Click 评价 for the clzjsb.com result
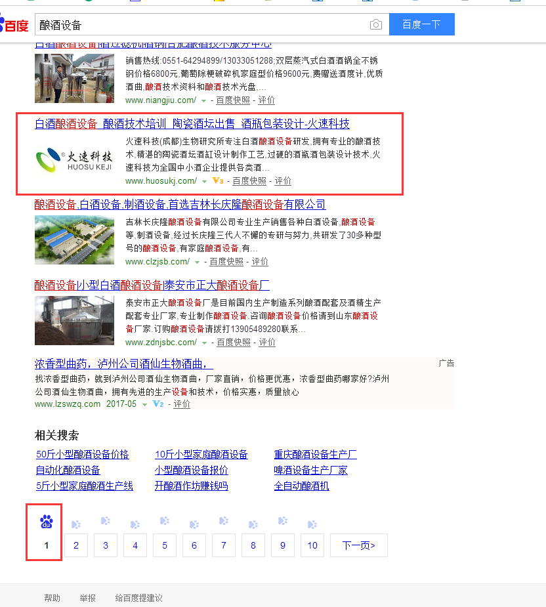Viewport: 546px width, 607px height. point(260,262)
